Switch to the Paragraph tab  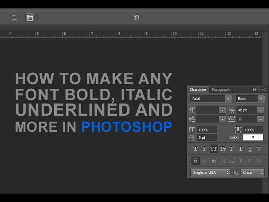[x=221, y=90]
